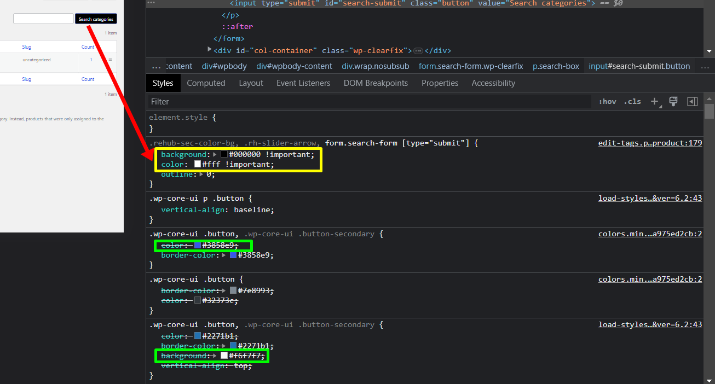Select the ::after pseudo-element node
Screen dimensions: 715x384
pos(237,26)
